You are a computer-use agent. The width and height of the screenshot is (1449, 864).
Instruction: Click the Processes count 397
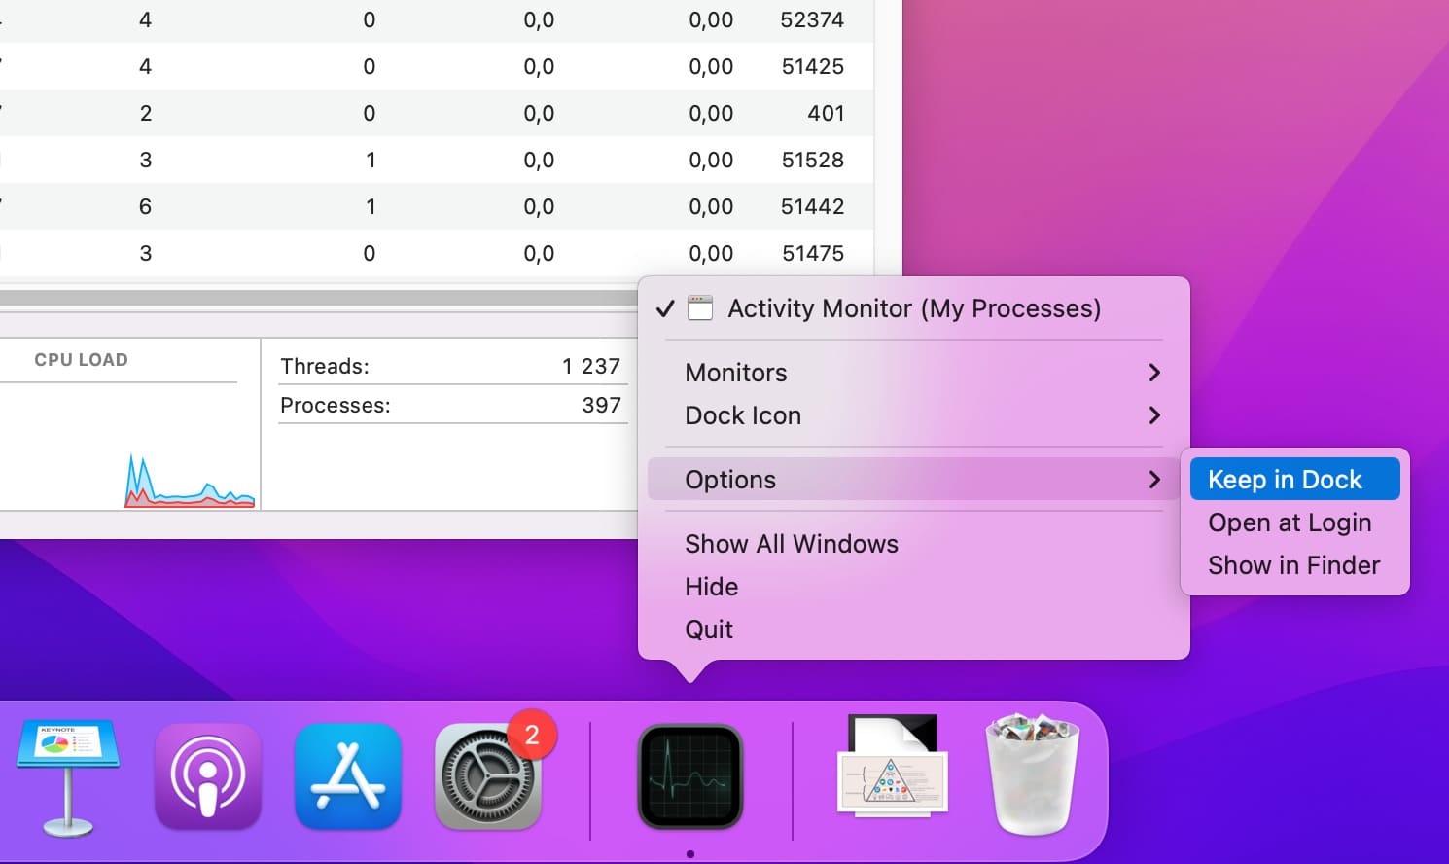602,405
